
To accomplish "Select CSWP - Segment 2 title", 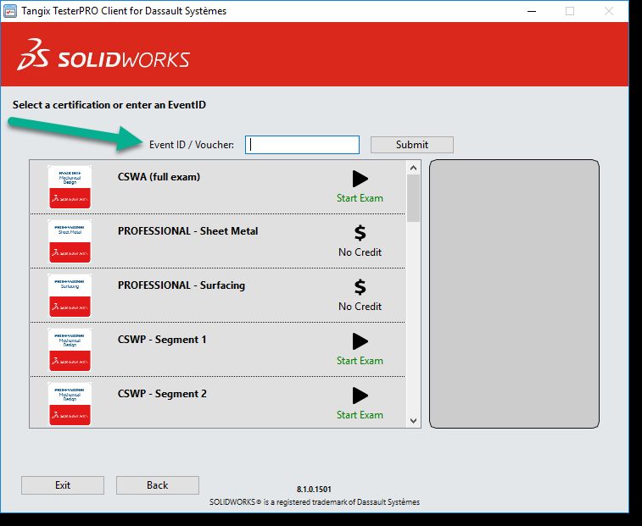I will (x=162, y=394).
